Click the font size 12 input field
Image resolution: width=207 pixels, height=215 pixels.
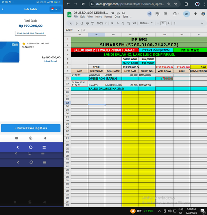coord(163,23)
